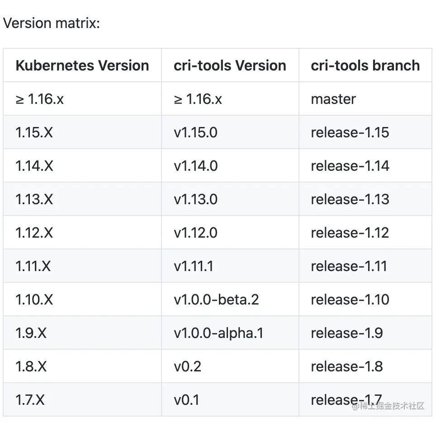Image resolution: width=436 pixels, height=422 pixels.
Task: Click the Version matrix heading text
Action: [x=51, y=23]
